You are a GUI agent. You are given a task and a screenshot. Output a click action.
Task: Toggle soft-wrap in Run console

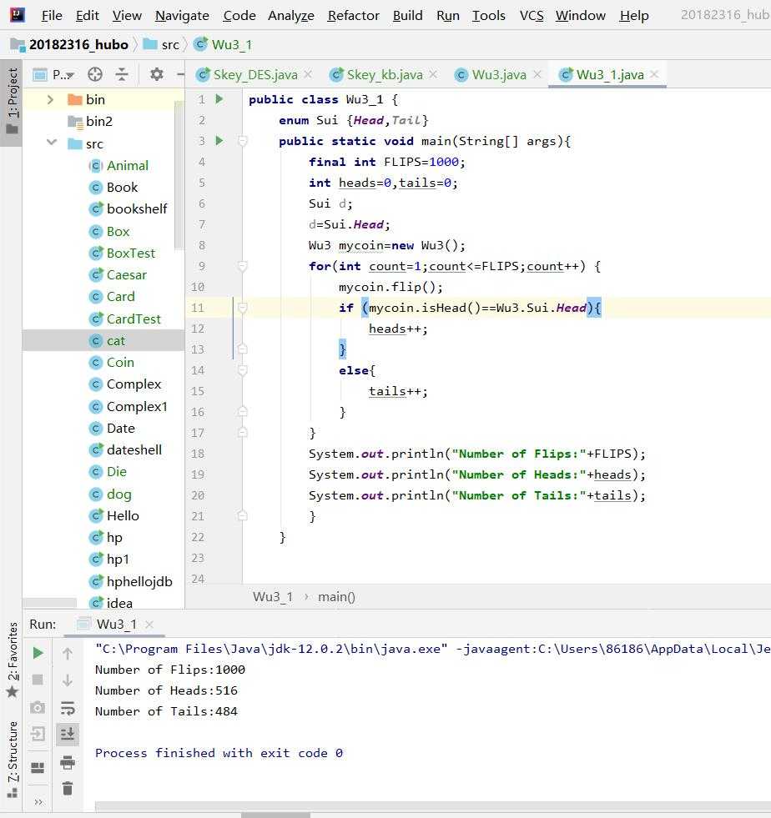coord(68,707)
